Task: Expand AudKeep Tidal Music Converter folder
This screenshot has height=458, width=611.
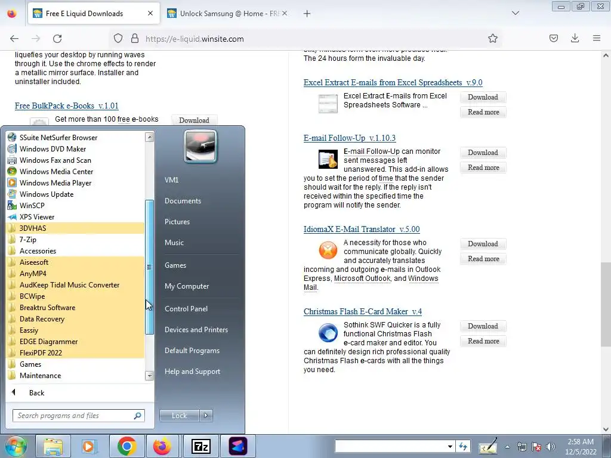Action: click(75, 284)
